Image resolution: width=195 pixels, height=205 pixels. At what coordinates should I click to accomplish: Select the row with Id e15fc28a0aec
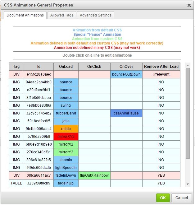click(39, 74)
